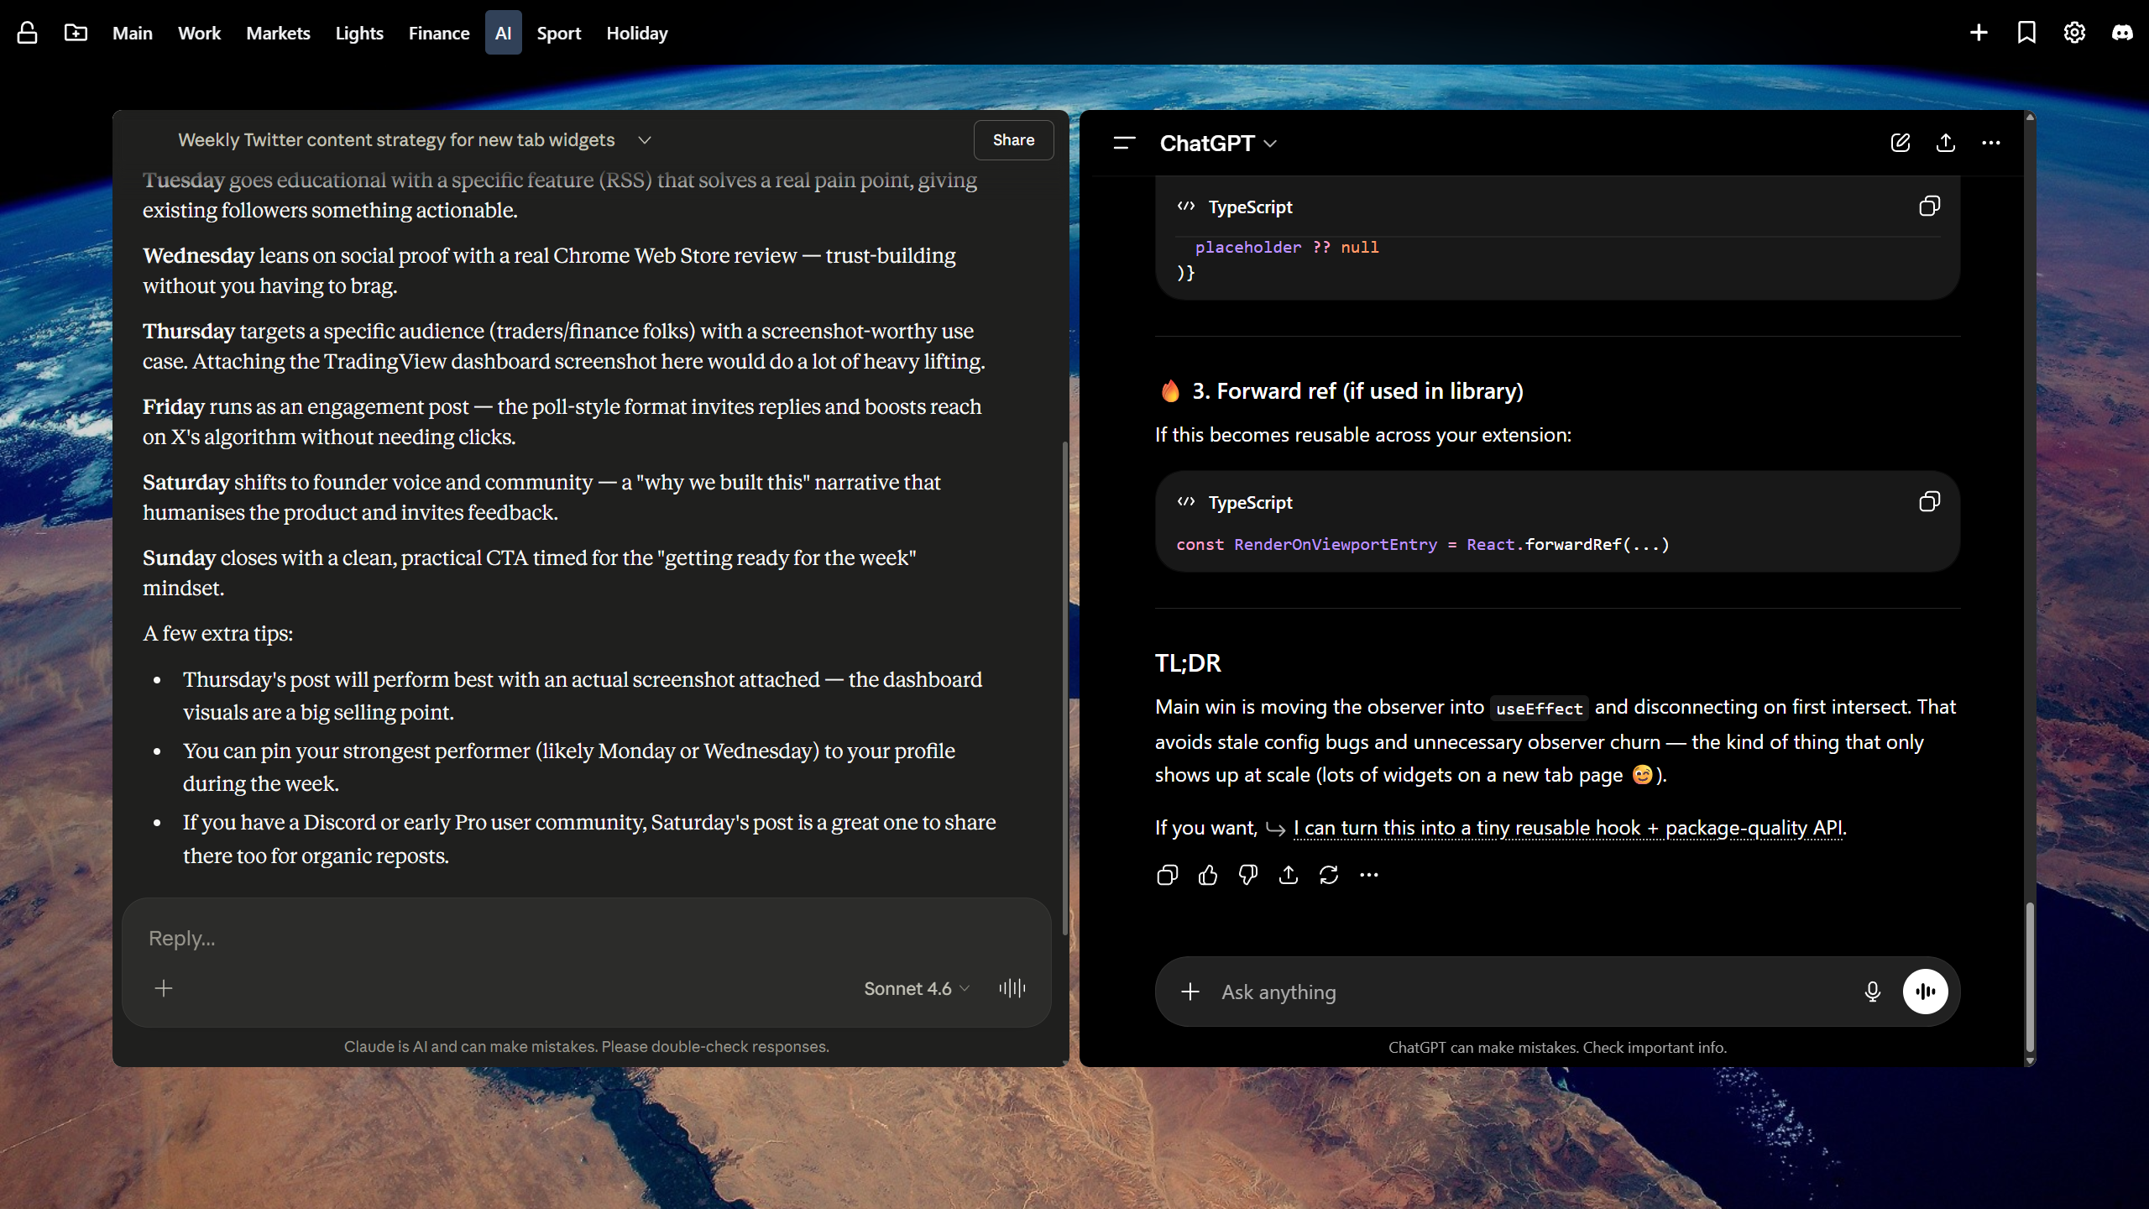Open the three-dot menu in ChatGPT header

click(1991, 143)
